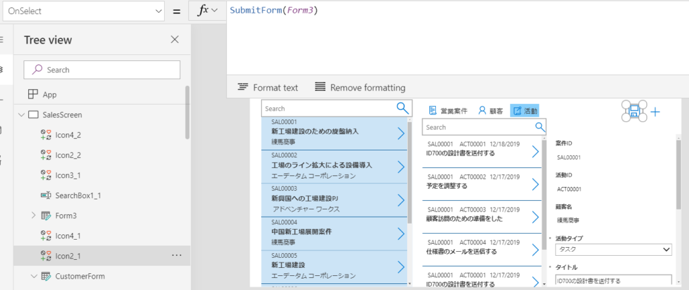Image resolution: width=689 pixels, height=290 pixels.
Task: Open the SAL00002 record arrow
Action: coord(401,167)
